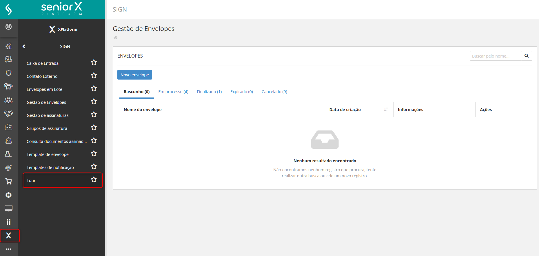The height and width of the screenshot is (256, 539).
Task: Toggle favorite star for Gestão de Envelopes
Action: (x=94, y=102)
